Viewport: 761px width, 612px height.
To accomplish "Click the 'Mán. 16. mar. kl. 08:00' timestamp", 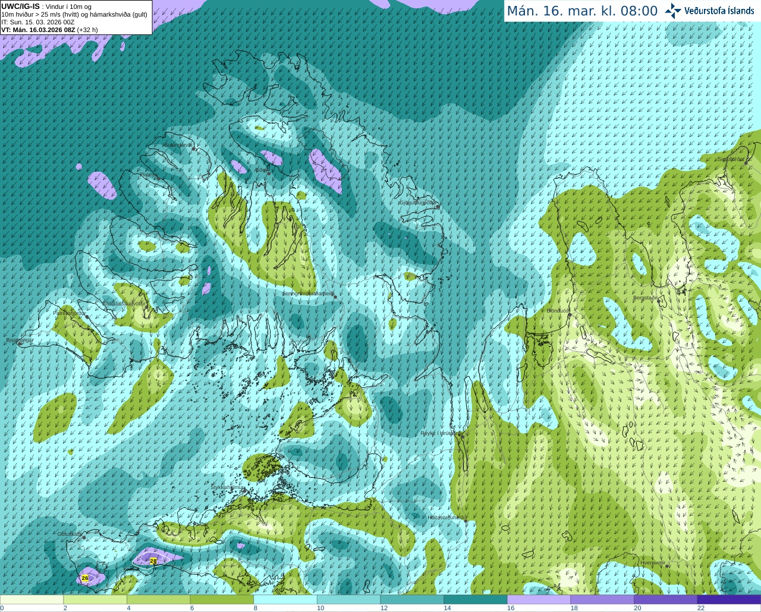I will (582, 11).
